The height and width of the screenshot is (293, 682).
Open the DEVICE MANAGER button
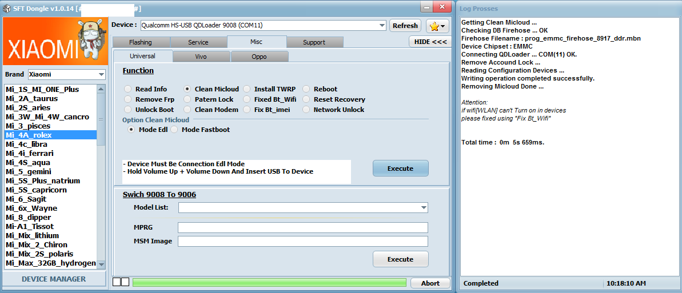(x=54, y=279)
